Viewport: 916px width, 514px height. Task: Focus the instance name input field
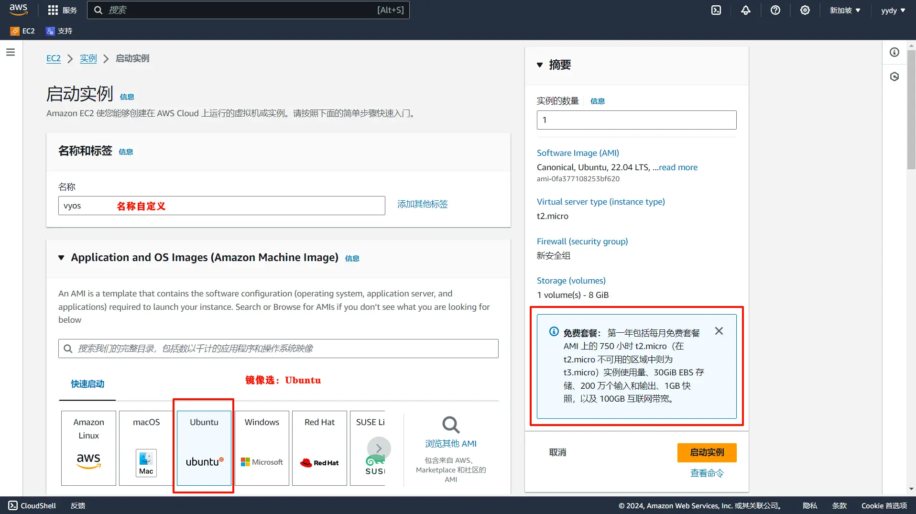pyautogui.click(x=222, y=206)
